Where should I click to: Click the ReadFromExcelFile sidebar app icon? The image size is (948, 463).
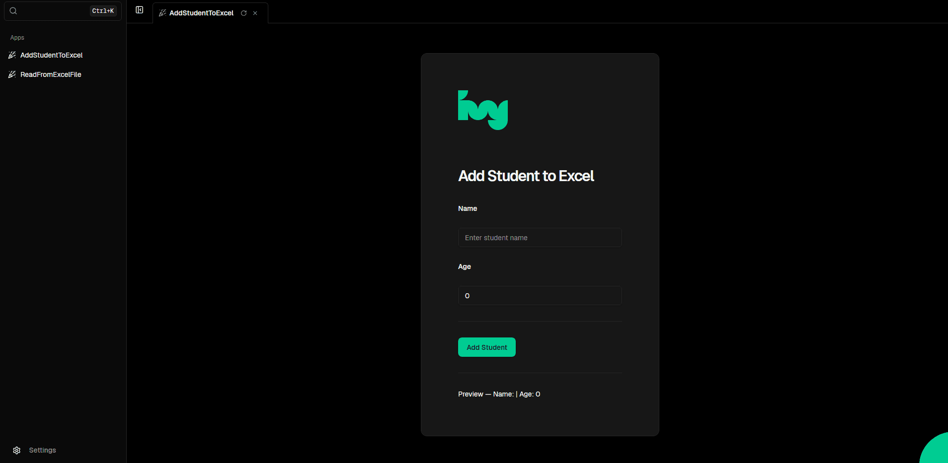point(12,74)
